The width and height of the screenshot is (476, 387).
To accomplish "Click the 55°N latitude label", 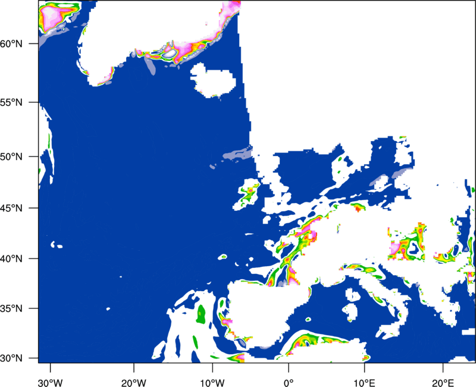I will coord(11,102).
